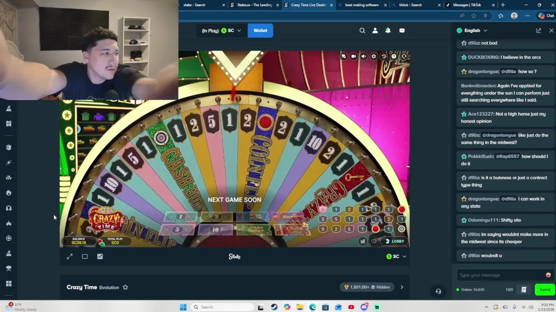This screenshot has height=312, width=556.
Task: Open statistics bars icon beside Lobby
Action: click(363, 241)
